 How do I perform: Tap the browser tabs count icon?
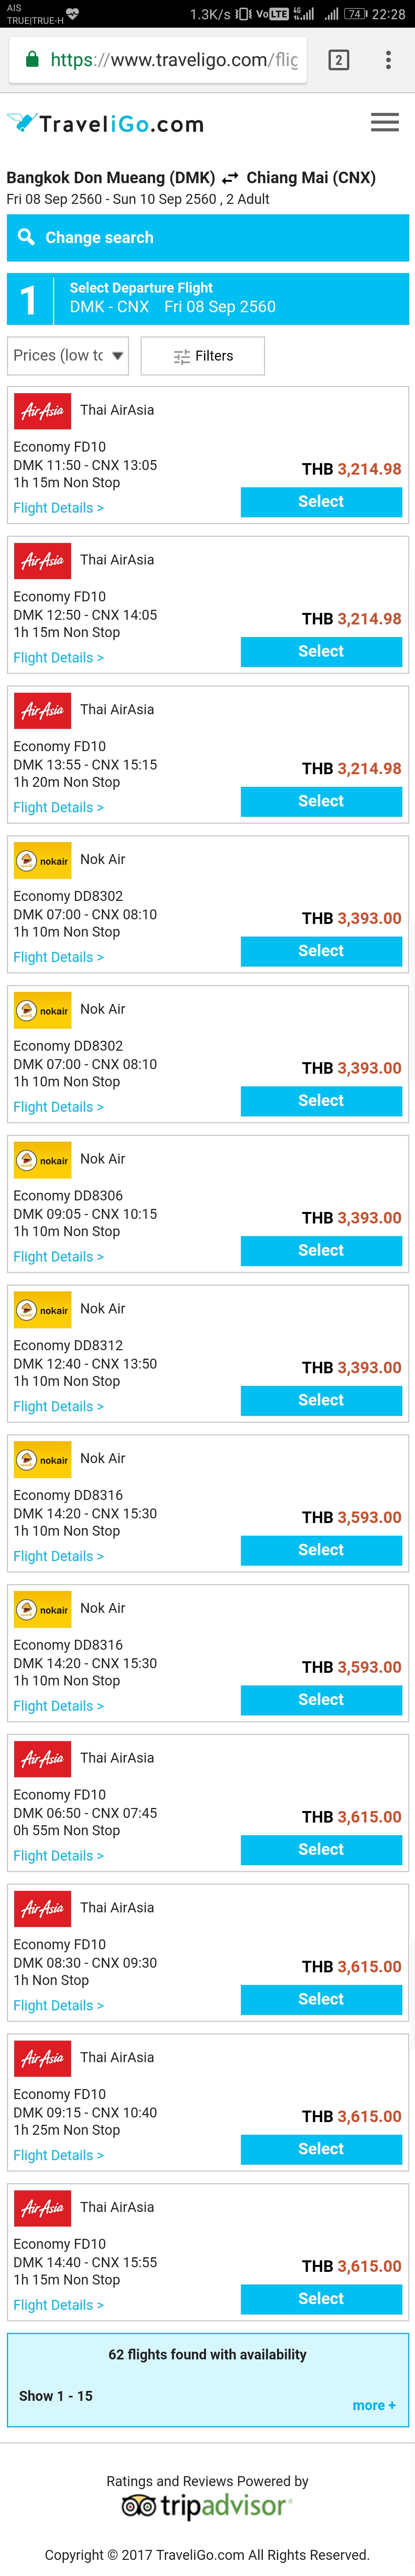[339, 60]
